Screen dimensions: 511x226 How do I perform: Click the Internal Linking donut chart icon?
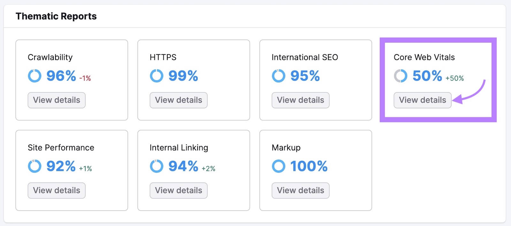(x=156, y=166)
